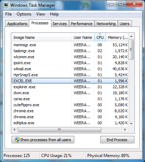Click the down arrow of the vertical scrollbar

coord(131,124)
